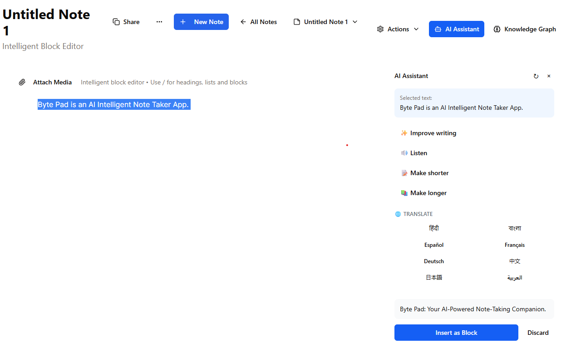
Task: Click the Attach Media label
Action: [52, 82]
